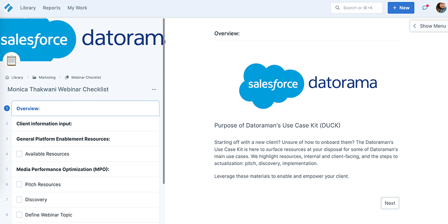
Task: Check the Define Webinar Topic checkbox
Action: (19, 214)
